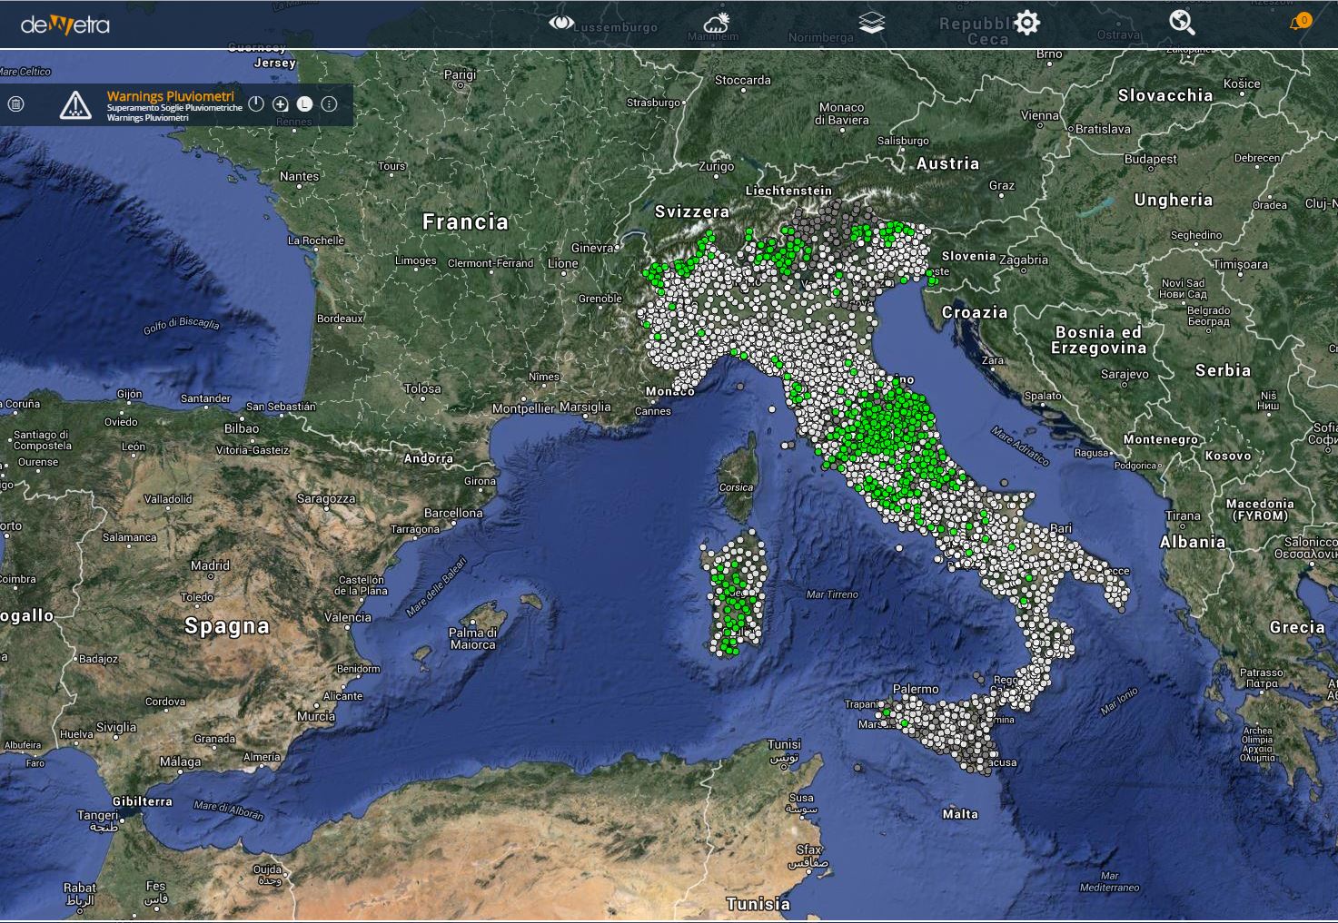Click the Corsica island label

(737, 487)
